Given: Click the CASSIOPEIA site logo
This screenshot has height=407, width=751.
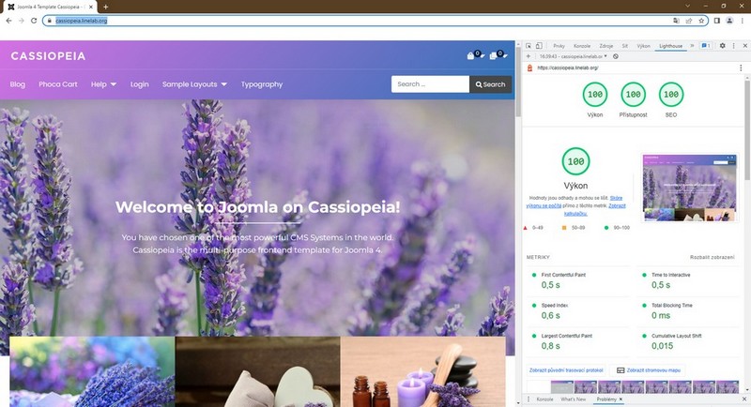Looking at the screenshot, I should tap(48, 56).
